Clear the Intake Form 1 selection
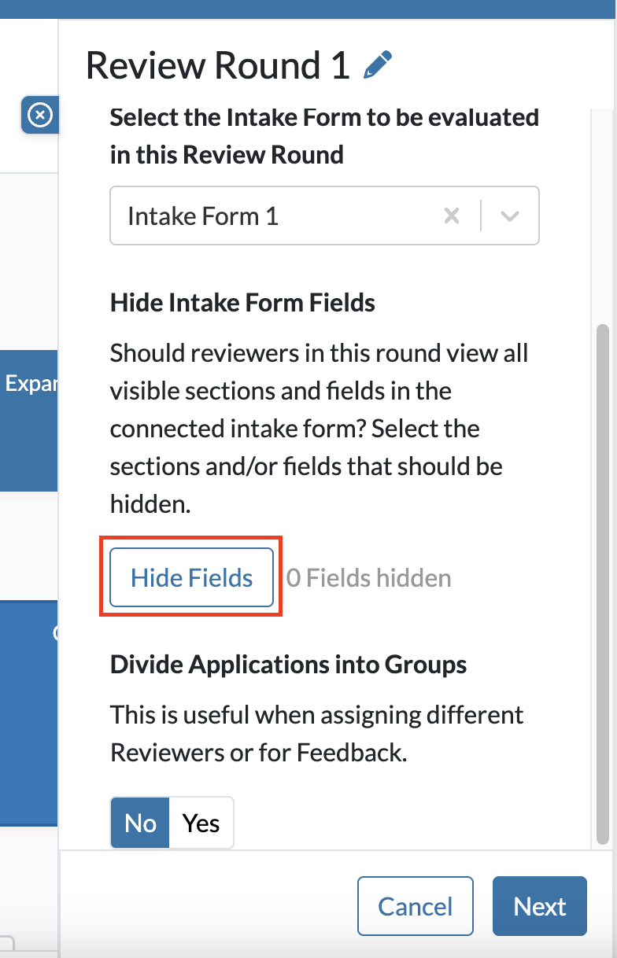Image resolution: width=617 pixels, height=958 pixels. tap(452, 216)
